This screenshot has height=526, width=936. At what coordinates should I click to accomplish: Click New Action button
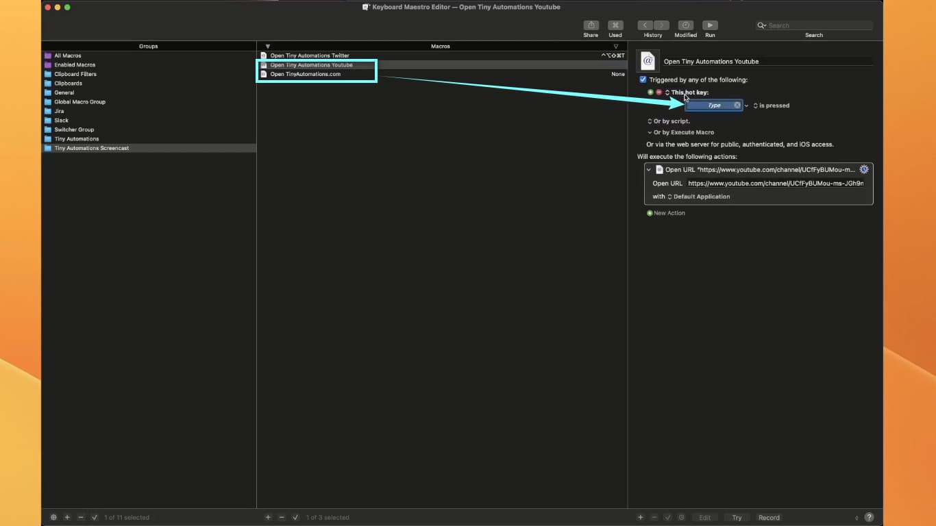[x=666, y=213]
